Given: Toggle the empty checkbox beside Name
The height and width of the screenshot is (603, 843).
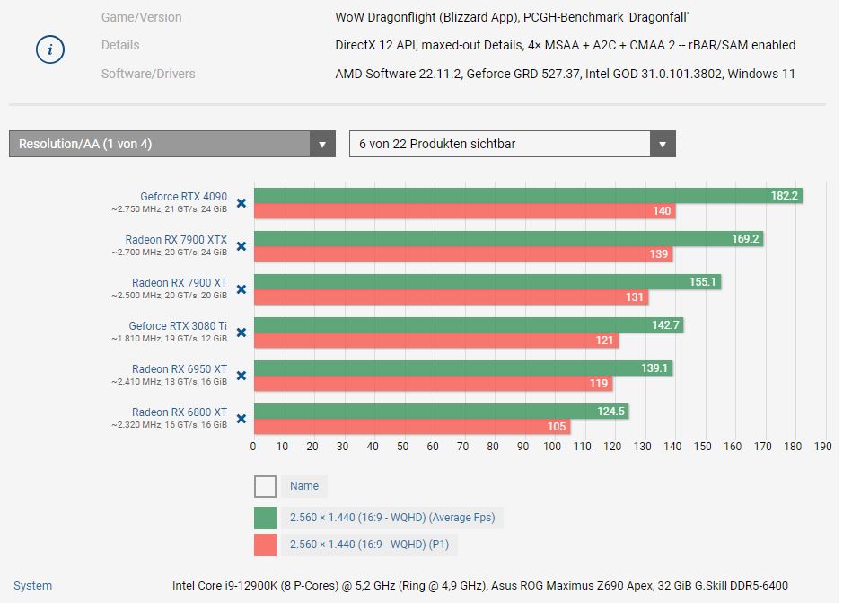Looking at the screenshot, I should (265, 486).
